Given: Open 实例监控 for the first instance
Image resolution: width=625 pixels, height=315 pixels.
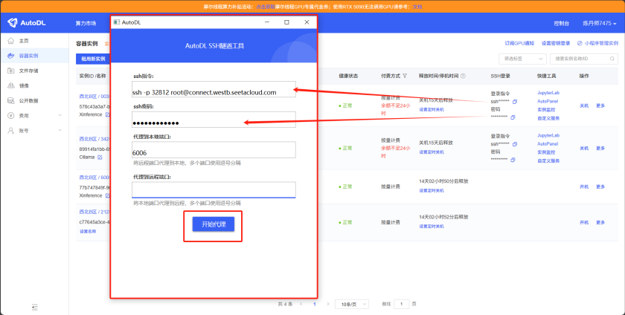Looking at the screenshot, I should point(546,109).
